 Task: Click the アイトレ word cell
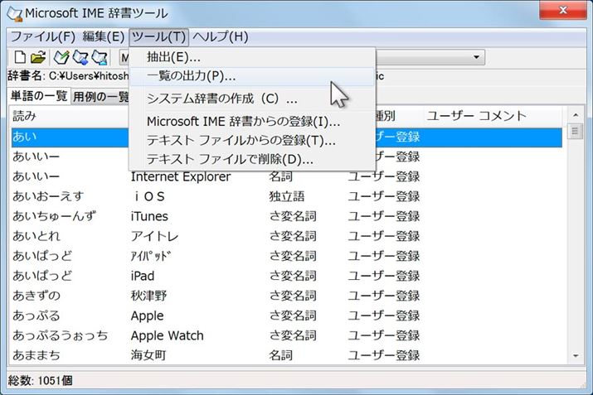tap(154, 236)
